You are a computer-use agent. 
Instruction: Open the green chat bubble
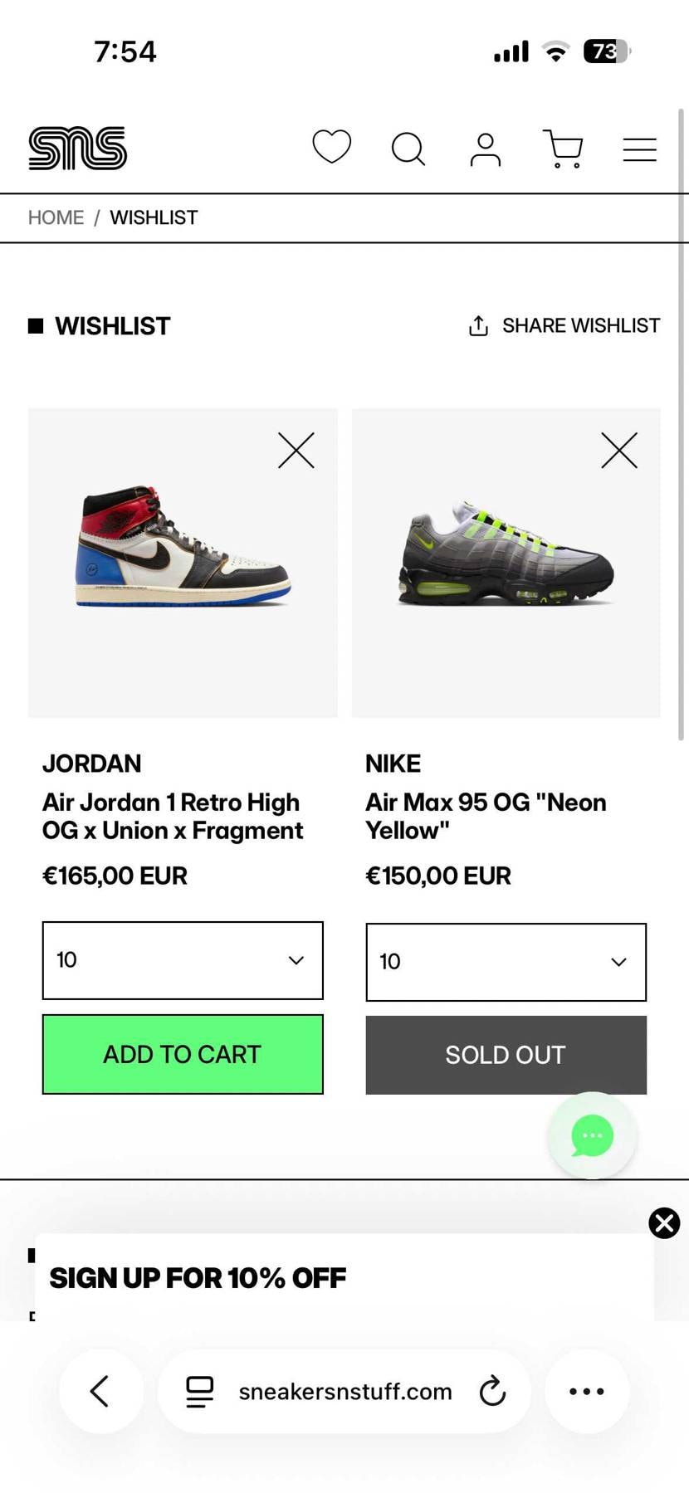pyautogui.click(x=592, y=1135)
